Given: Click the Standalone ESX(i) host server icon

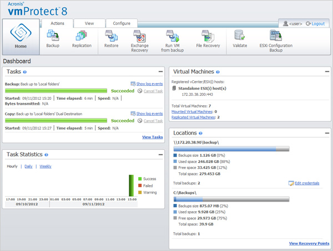Looking at the screenshot, I should [x=174, y=88].
